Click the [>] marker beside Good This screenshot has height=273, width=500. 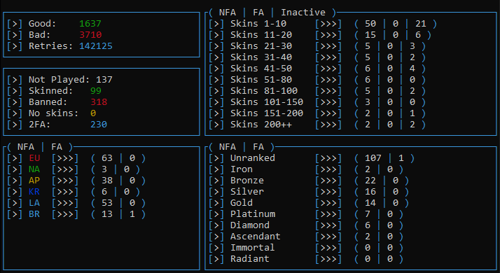coord(15,24)
